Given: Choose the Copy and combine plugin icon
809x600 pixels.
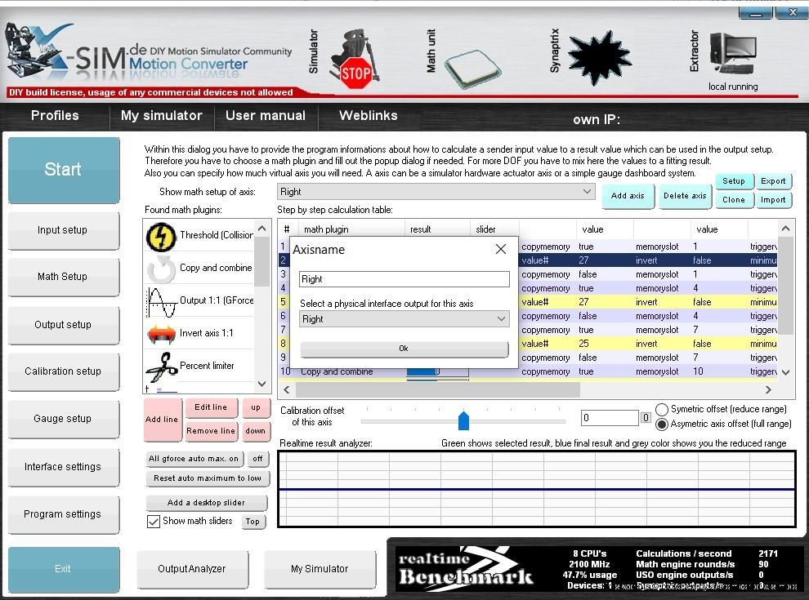Looking at the screenshot, I should [x=161, y=269].
